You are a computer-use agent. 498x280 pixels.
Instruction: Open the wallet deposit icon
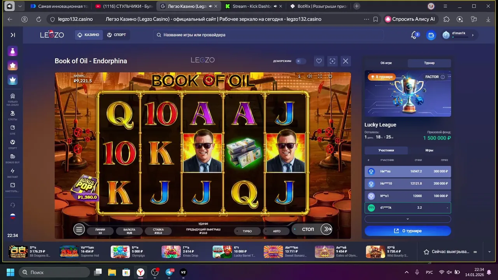(x=431, y=35)
